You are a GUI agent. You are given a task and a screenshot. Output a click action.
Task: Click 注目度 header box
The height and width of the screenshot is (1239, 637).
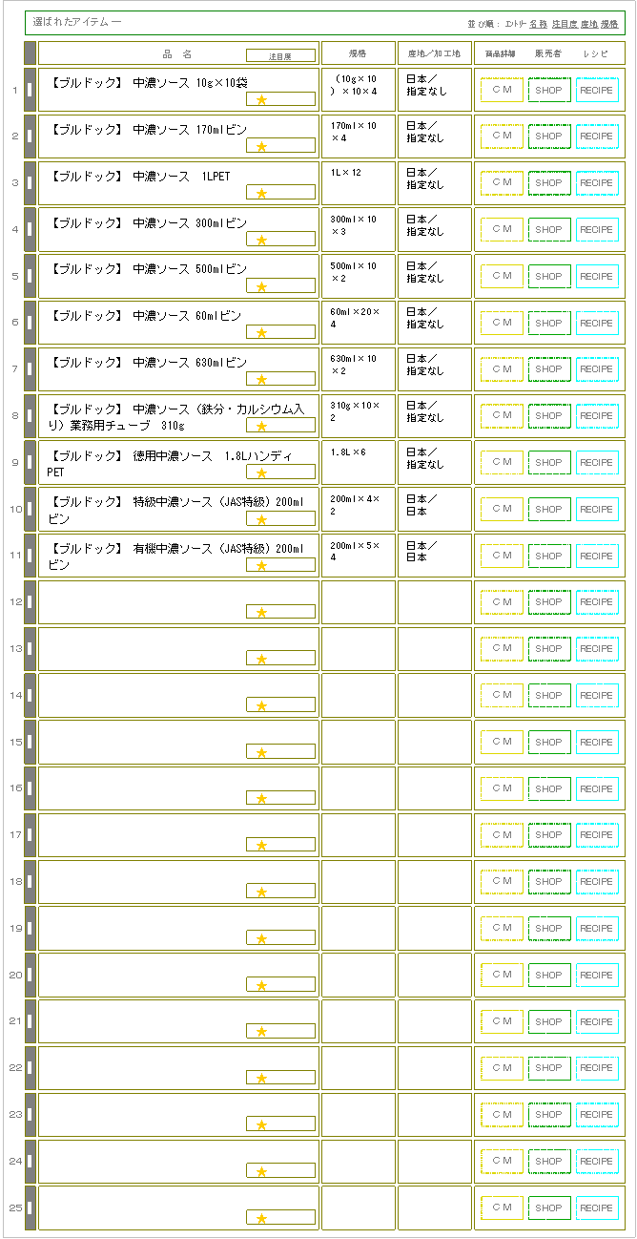pos(280,56)
